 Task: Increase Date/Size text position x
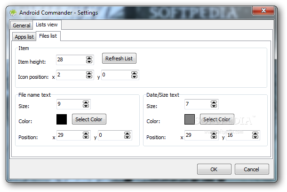coord(214,134)
